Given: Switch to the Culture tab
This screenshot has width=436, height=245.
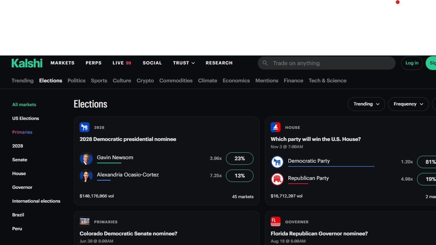Looking at the screenshot, I should coord(122,81).
